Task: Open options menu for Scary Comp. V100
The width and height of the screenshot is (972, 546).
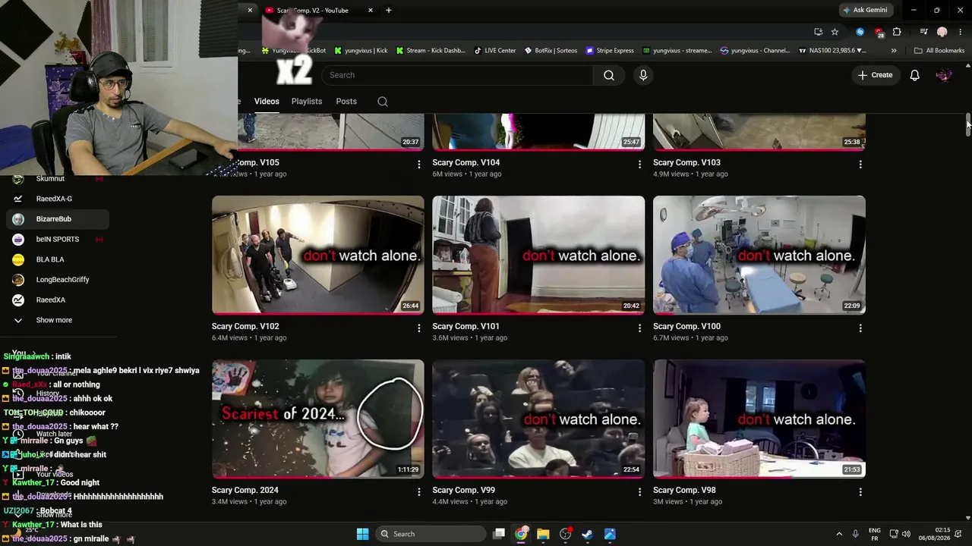Action: [860, 328]
